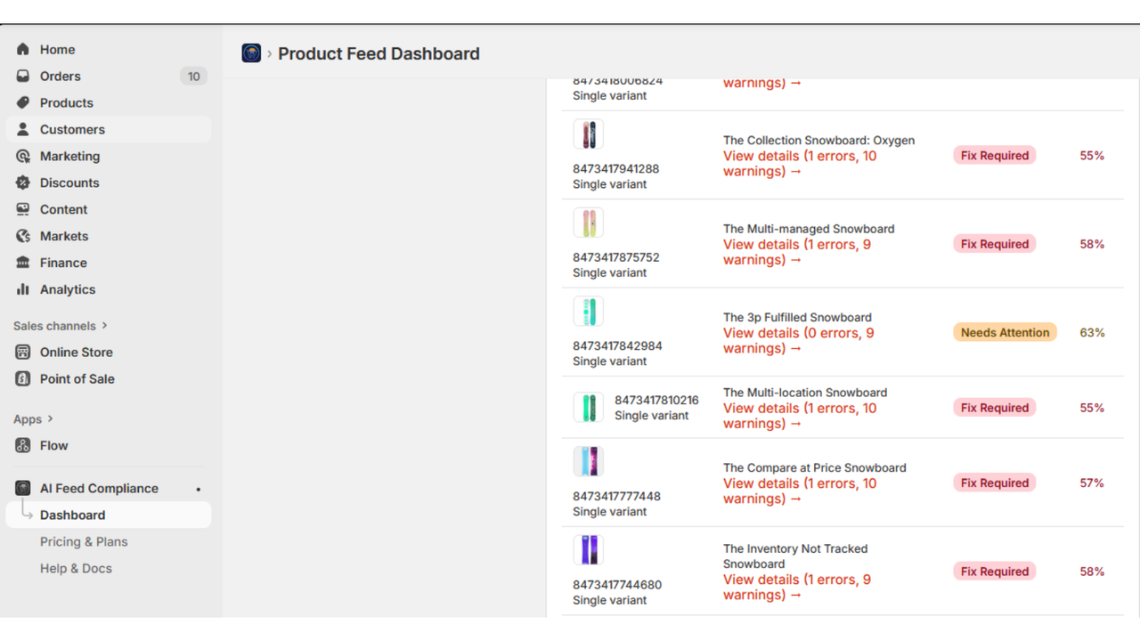View details for Inventory Not Tracked Snowboard
The image size is (1140, 641).
797,588
